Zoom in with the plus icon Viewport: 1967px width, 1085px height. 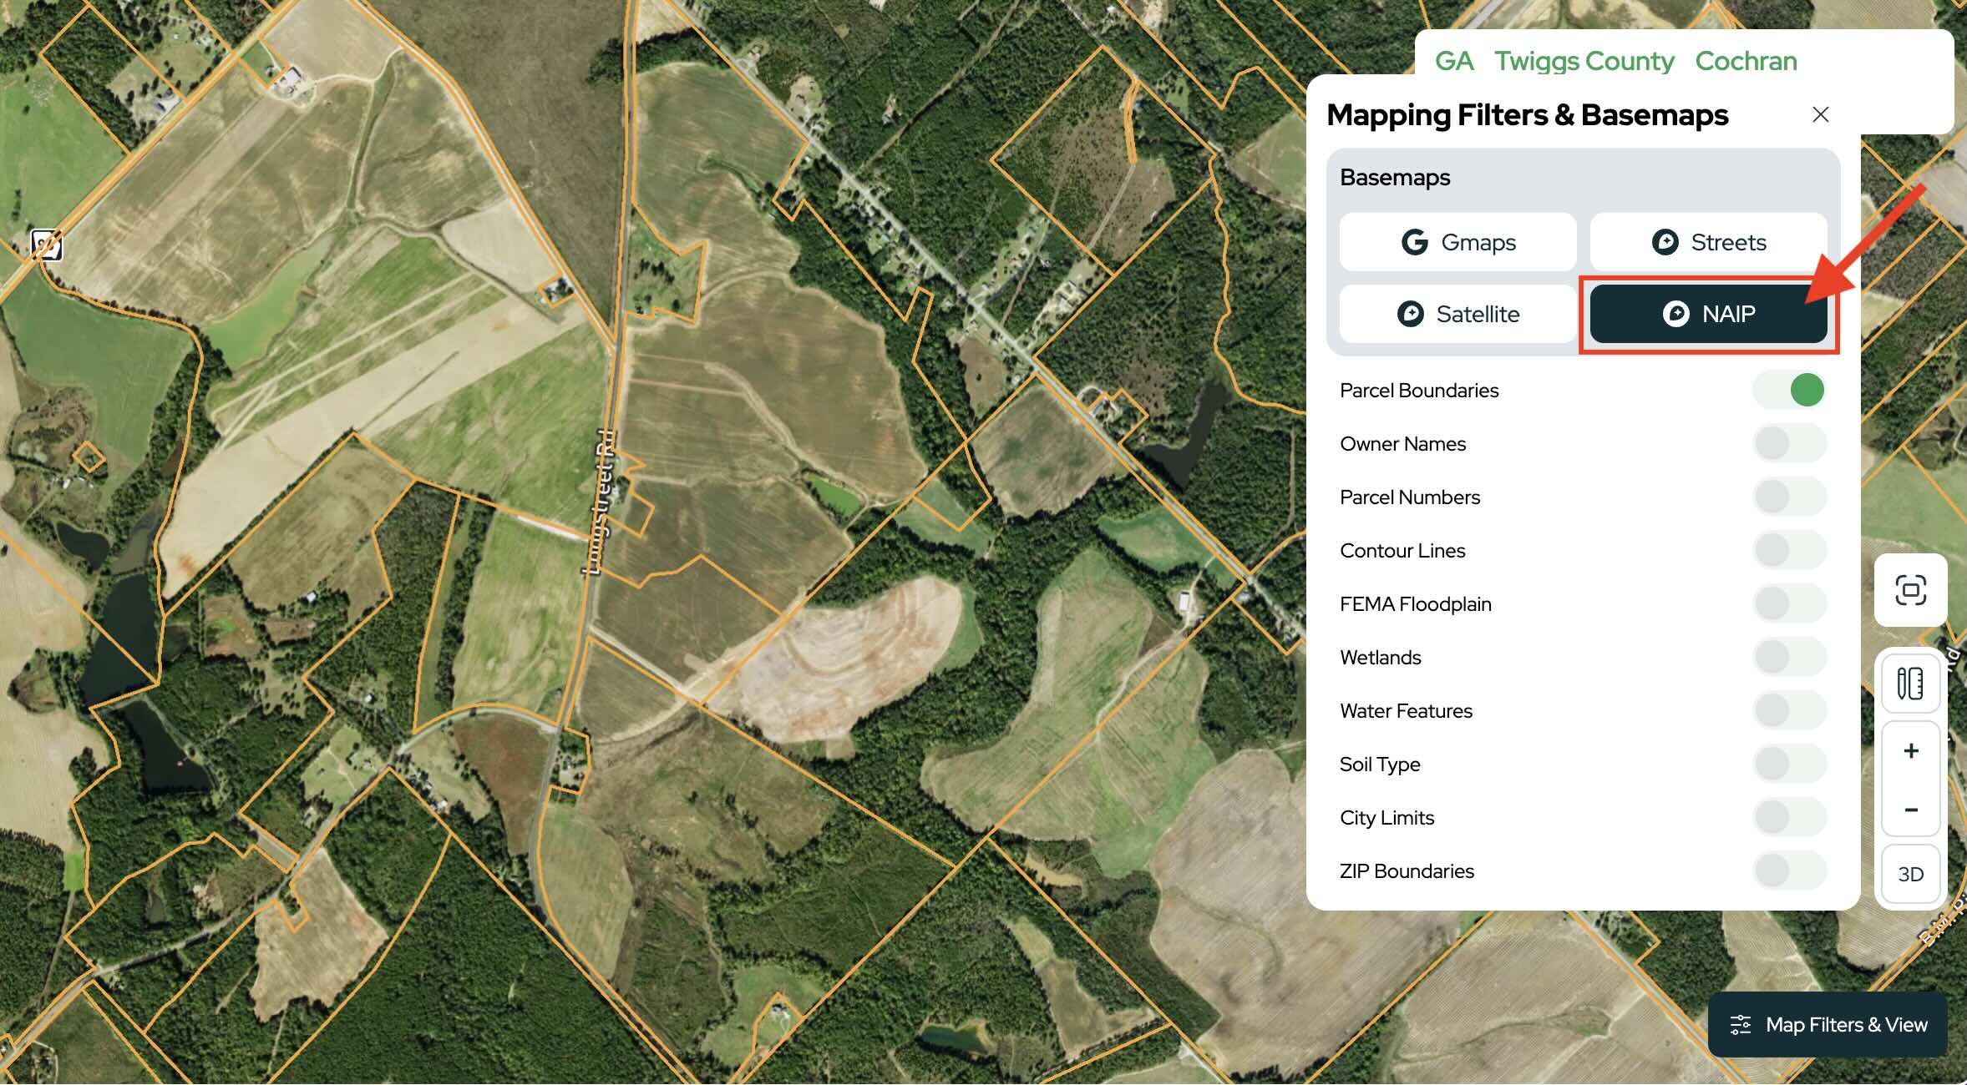(1910, 751)
